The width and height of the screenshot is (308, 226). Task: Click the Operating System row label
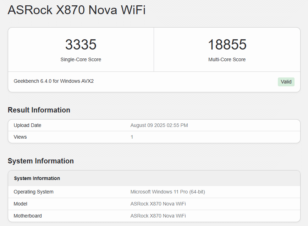coord(34,192)
